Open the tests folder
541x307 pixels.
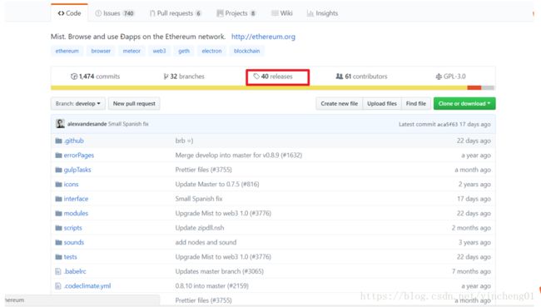(x=71, y=256)
